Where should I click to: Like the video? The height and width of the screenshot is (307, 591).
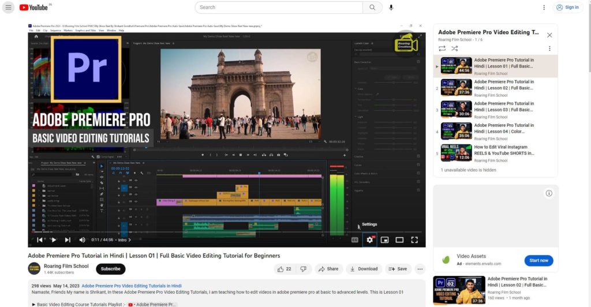coord(284,269)
